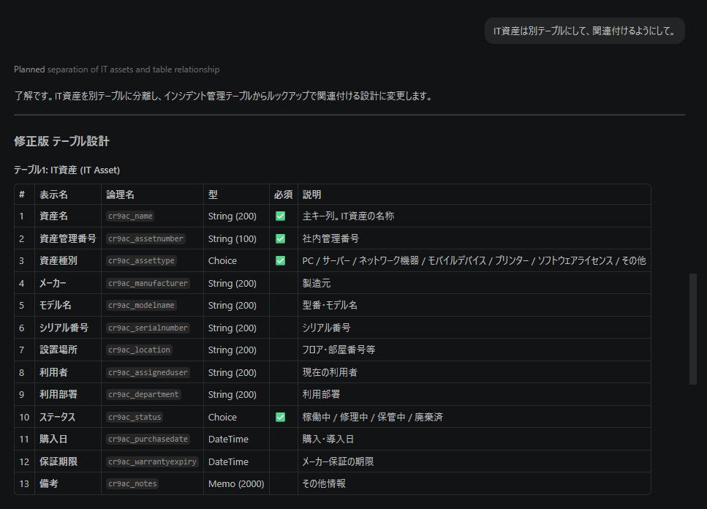Viewport: 707px width, 509px height.
Task: Click the cr9ac_assettype logical name
Action: 141,261
